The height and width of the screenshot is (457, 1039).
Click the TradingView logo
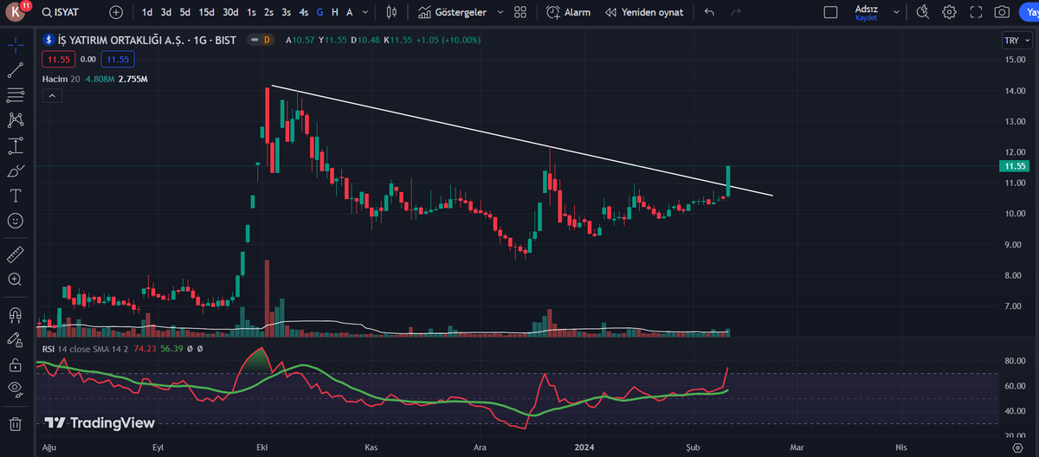[100, 423]
